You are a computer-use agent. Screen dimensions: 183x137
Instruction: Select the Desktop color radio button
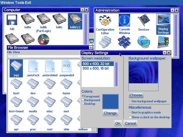tap(83, 103)
